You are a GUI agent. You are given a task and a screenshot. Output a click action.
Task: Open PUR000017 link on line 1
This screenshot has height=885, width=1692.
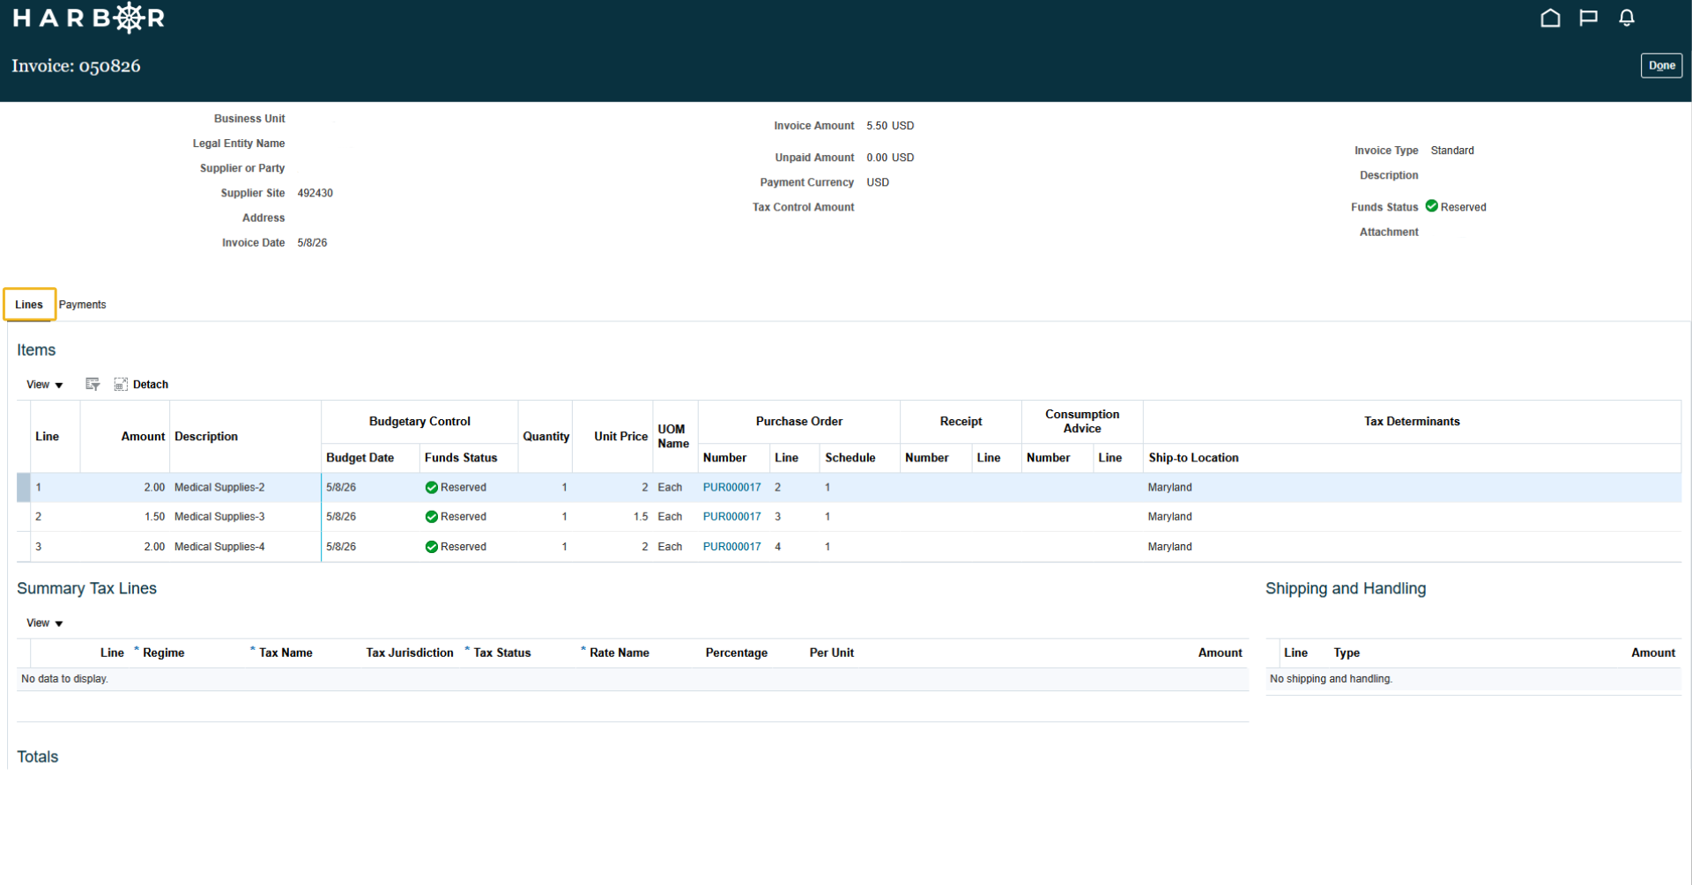(731, 487)
